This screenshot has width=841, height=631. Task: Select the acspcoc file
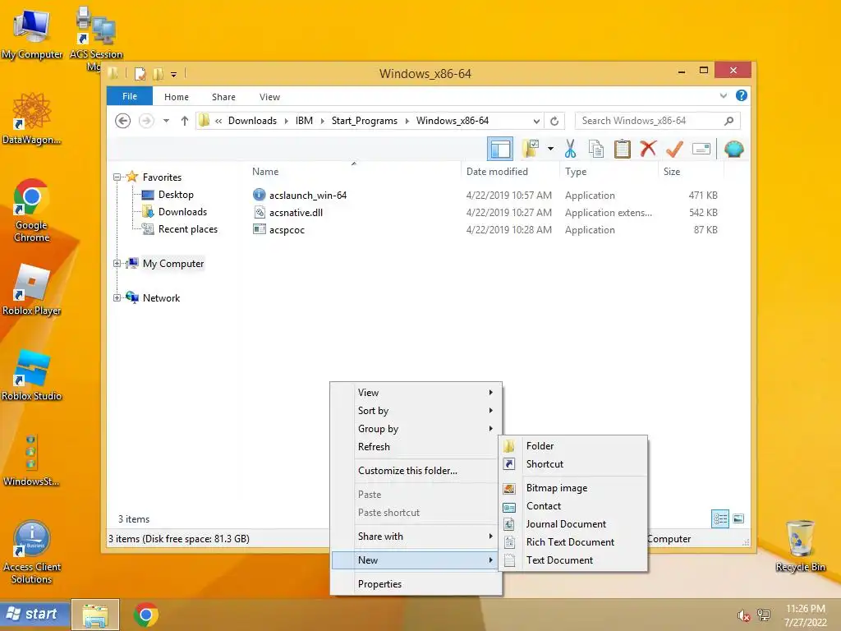click(287, 230)
